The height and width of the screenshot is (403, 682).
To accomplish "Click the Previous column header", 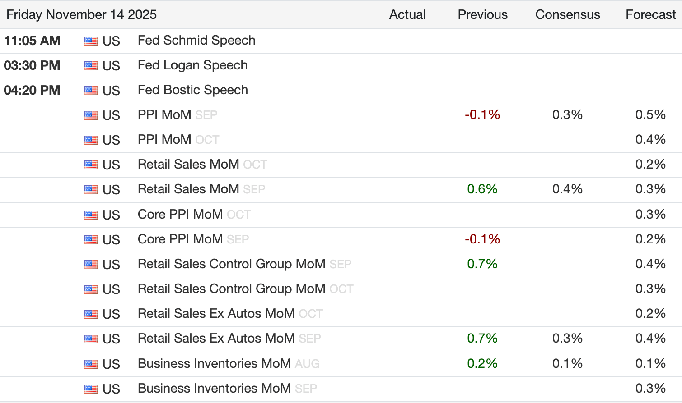I will pyautogui.click(x=482, y=15).
